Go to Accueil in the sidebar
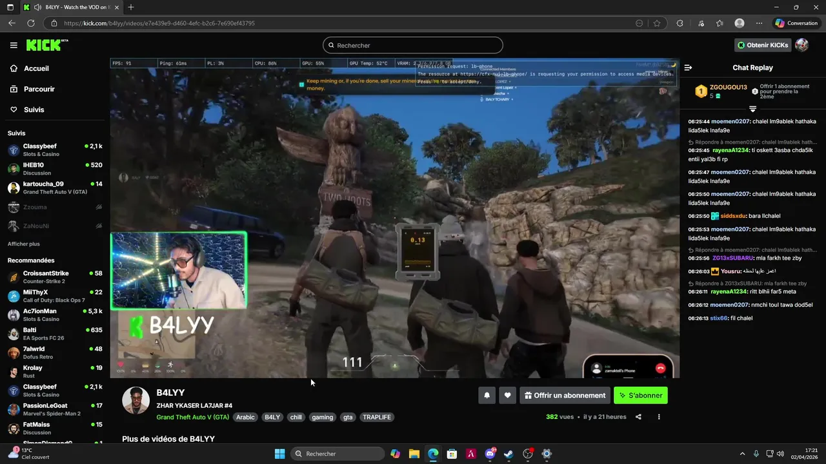The image size is (826, 464). 36,68
